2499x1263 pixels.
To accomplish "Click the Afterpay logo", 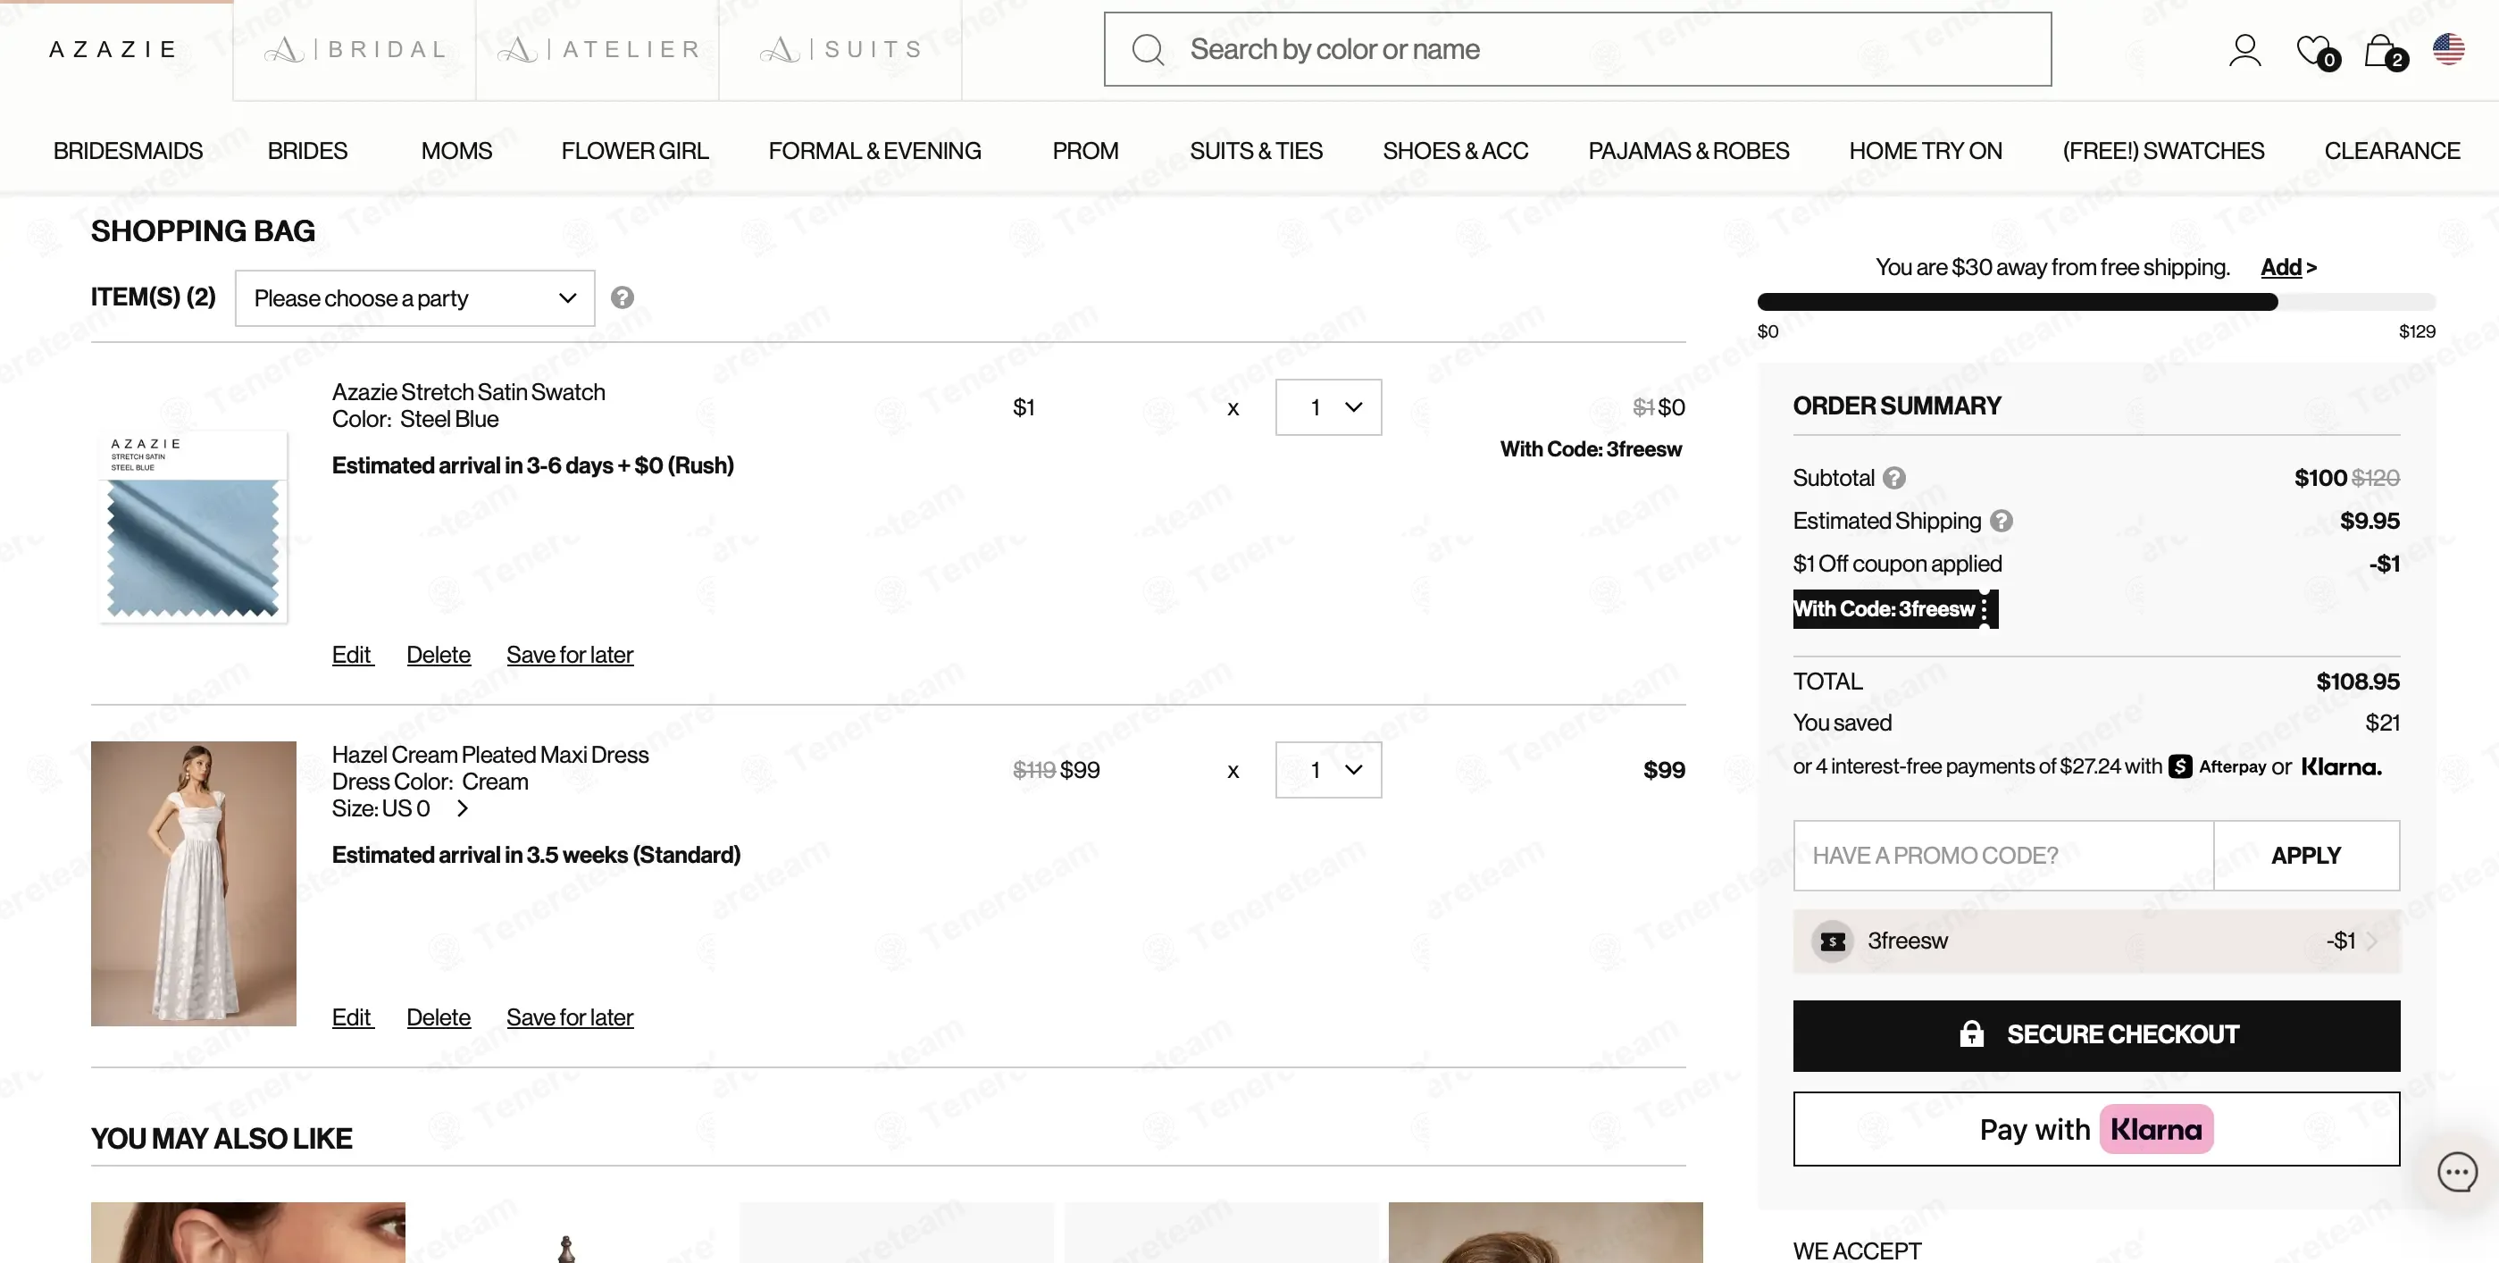I will pos(2217,766).
